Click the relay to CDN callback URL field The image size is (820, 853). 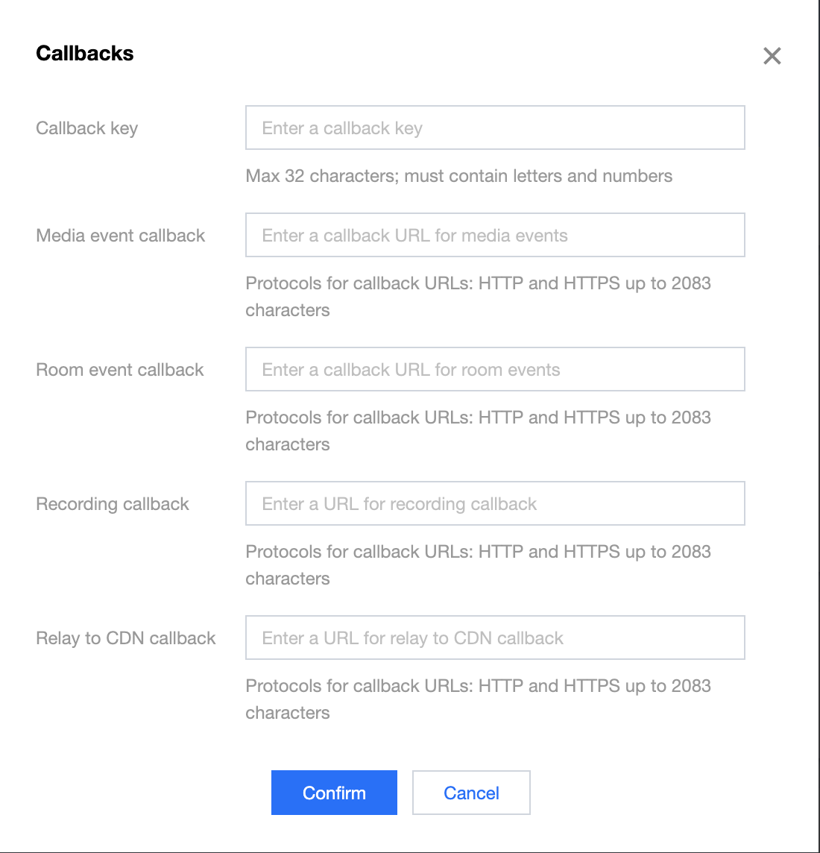pyautogui.click(x=495, y=638)
